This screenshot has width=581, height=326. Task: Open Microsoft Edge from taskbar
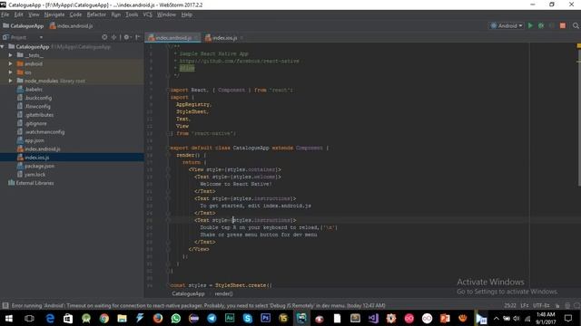[50, 318]
